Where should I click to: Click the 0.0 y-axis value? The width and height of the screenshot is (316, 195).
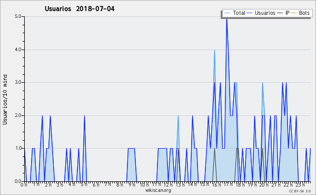[18, 181]
